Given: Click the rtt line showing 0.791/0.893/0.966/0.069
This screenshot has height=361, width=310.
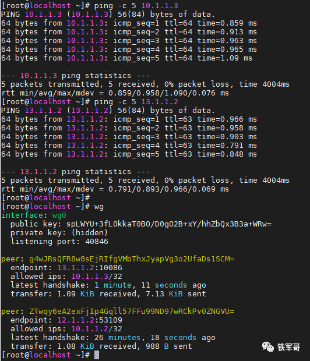Looking at the screenshot, I should tap(115, 189).
